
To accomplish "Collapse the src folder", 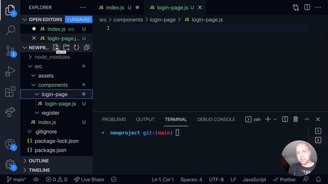I will click(38, 66).
